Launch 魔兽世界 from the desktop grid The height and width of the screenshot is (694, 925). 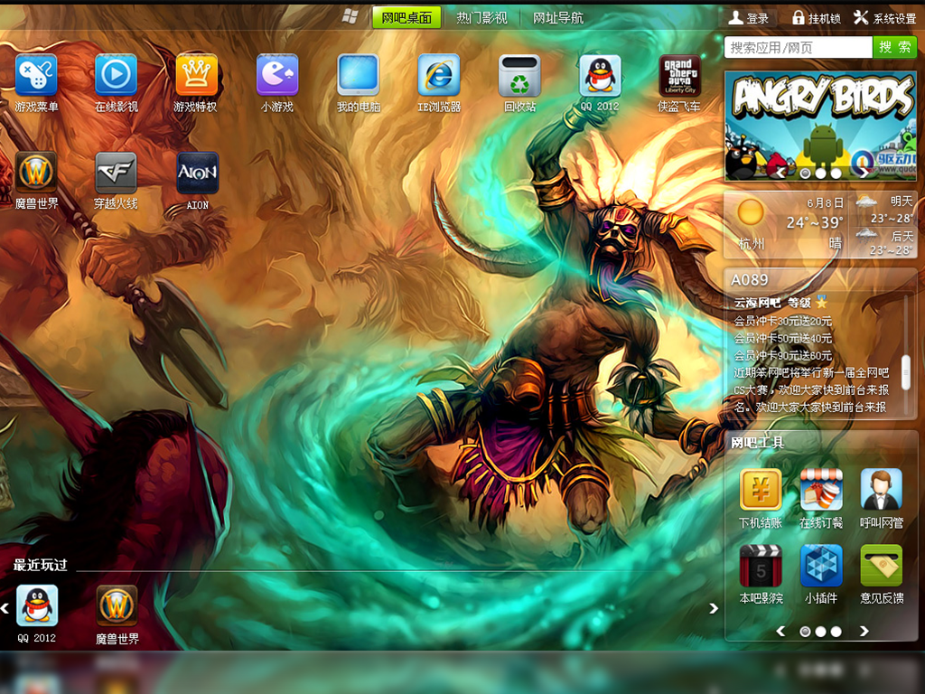coord(36,173)
